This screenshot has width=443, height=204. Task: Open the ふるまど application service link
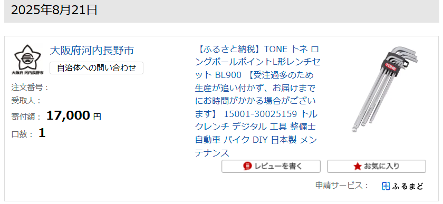(402, 186)
